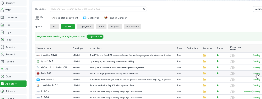Open the Redis folder location icon
262x99 pixels.
[204, 73]
